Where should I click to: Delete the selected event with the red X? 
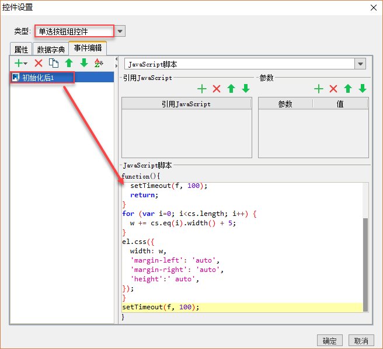[x=39, y=63]
